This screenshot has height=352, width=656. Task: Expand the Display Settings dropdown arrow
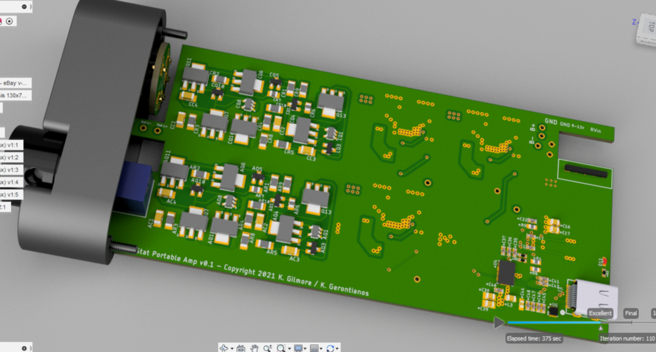tap(306, 348)
